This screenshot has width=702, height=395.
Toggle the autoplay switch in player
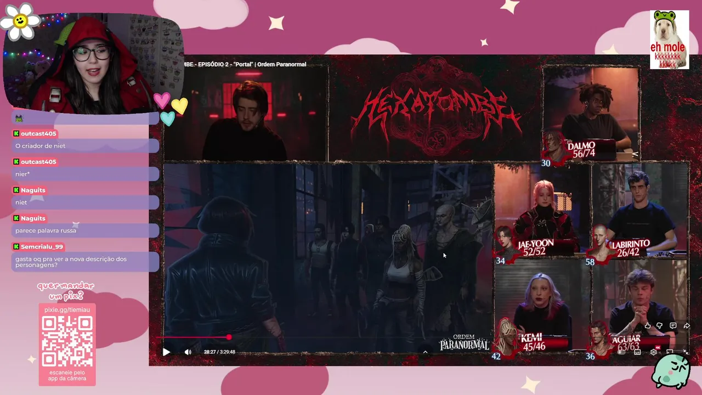pos(621,352)
